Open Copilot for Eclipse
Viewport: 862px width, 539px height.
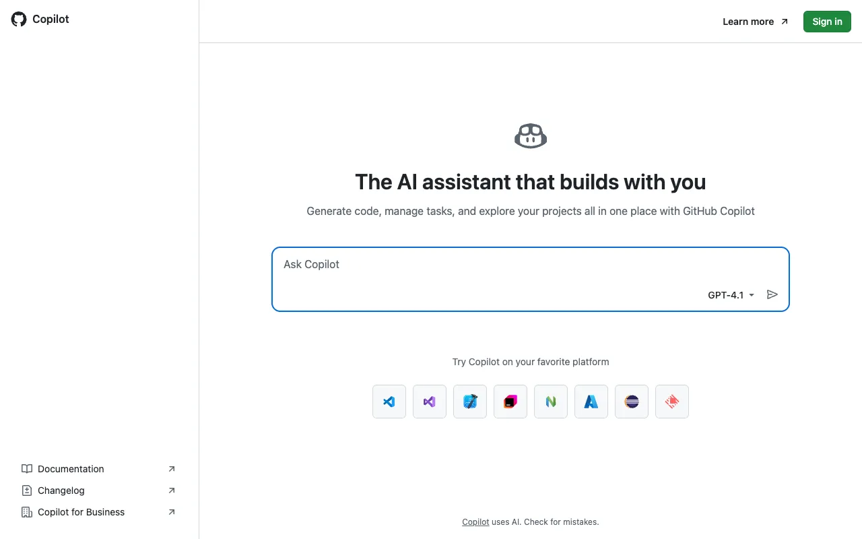[x=632, y=401]
